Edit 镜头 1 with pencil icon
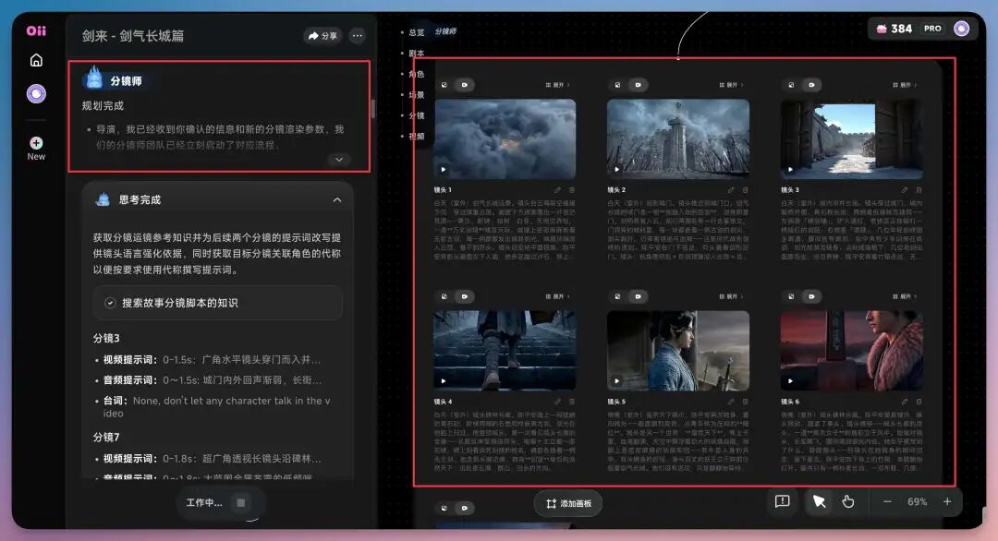This screenshot has height=541, width=998. [557, 190]
